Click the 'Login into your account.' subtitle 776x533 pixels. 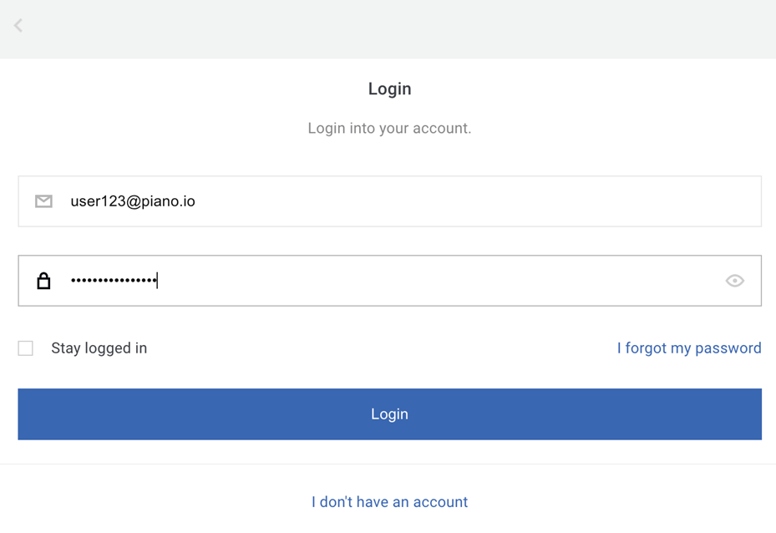[389, 128]
